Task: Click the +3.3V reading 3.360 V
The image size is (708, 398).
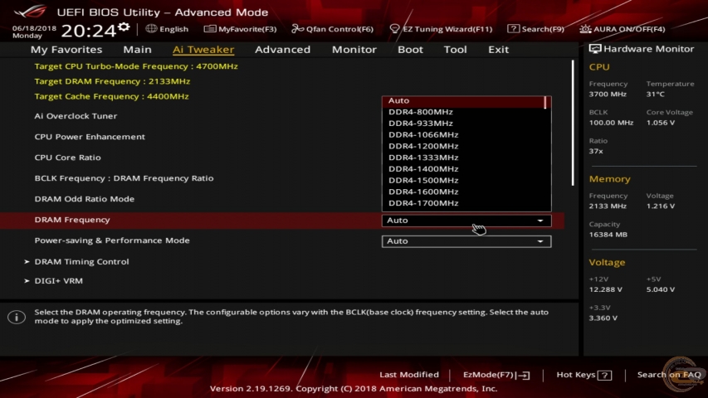Action: pyautogui.click(x=603, y=318)
